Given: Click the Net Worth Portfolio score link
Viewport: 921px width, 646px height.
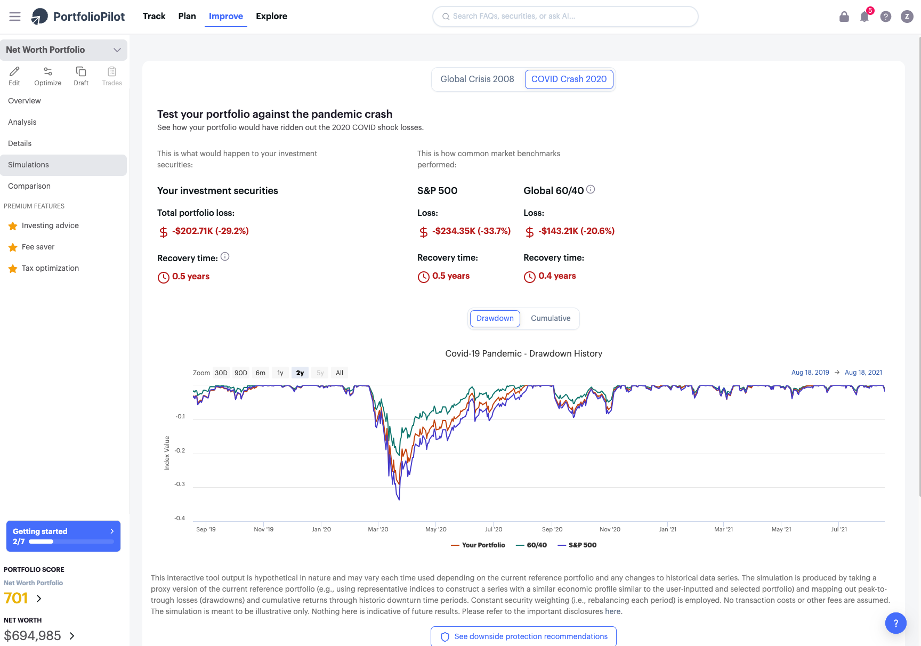Looking at the screenshot, I should click(x=33, y=583).
